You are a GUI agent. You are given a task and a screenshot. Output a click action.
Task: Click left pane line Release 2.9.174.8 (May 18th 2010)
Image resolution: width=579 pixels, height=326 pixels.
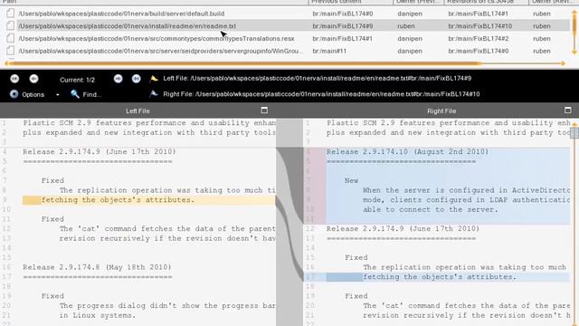pos(97,267)
